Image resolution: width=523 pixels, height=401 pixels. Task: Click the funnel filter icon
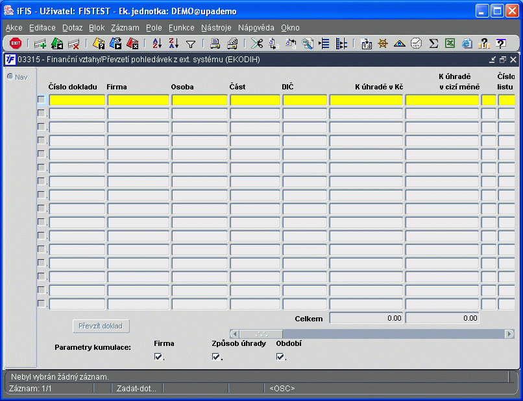coord(191,43)
